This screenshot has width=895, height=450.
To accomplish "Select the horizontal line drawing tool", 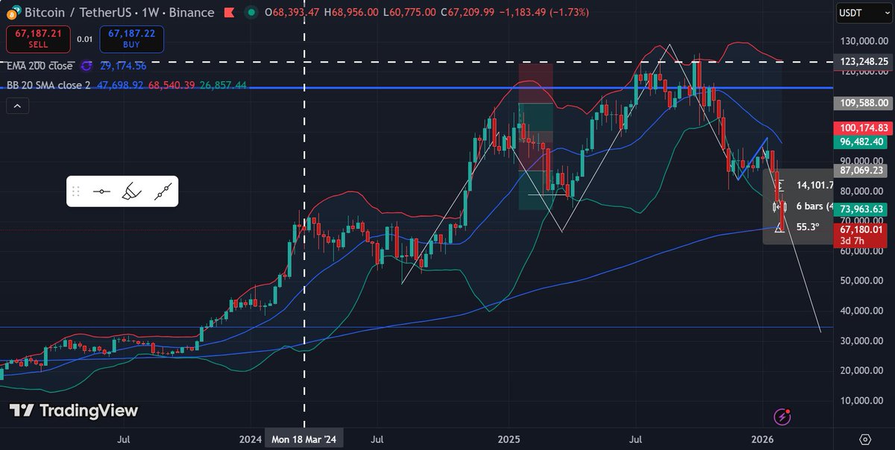I will coord(101,191).
